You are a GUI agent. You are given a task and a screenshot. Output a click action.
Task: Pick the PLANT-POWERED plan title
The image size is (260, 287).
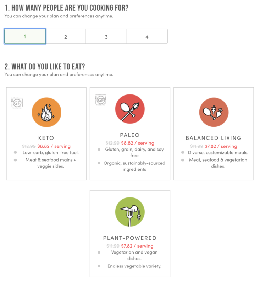tap(130, 238)
